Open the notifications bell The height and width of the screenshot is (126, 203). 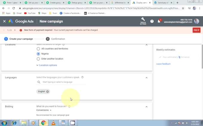(159, 21)
